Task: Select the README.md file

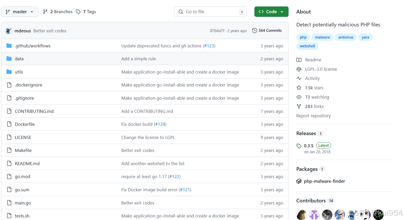Action: pos(27,163)
